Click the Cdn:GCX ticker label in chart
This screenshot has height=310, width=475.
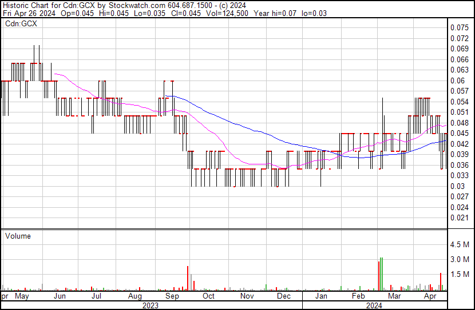21,24
